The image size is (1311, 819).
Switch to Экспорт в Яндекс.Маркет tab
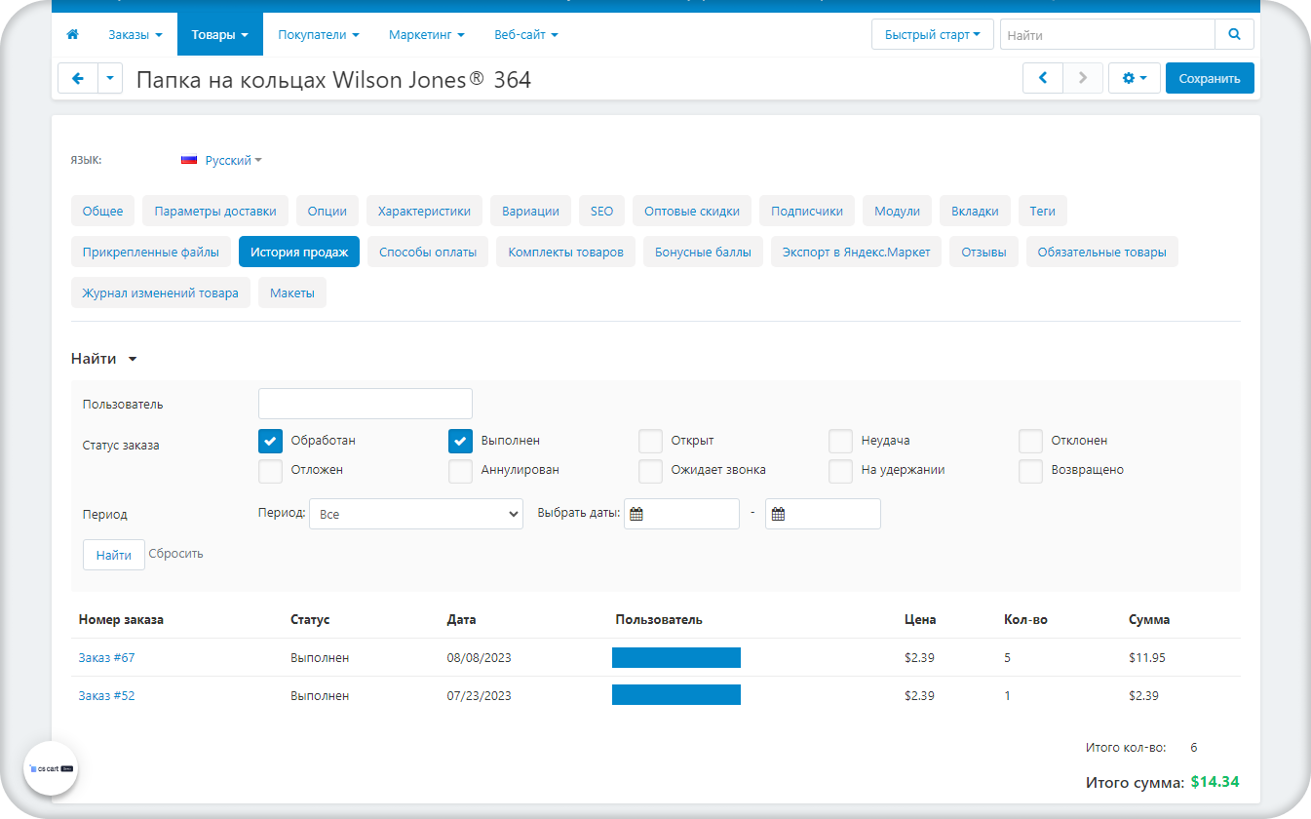[856, 252]
